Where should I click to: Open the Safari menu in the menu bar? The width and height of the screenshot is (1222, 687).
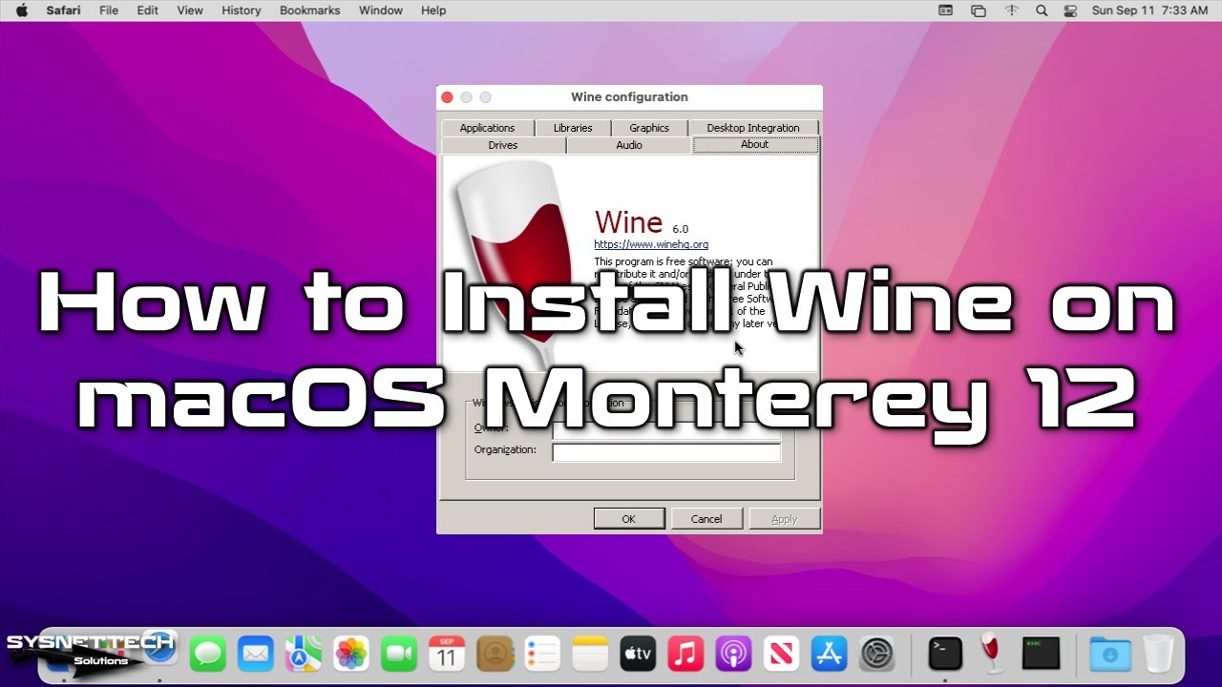63,10
